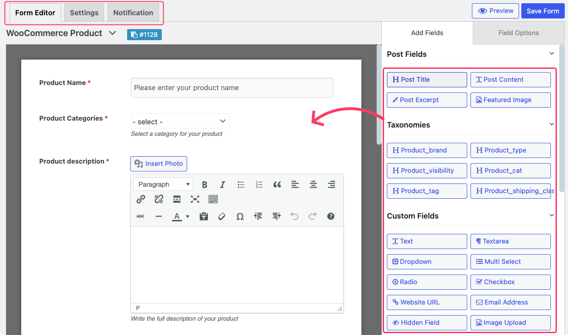568x335 pixels.
Task: Add a Website URL field
Action: [x=427, y=302]
